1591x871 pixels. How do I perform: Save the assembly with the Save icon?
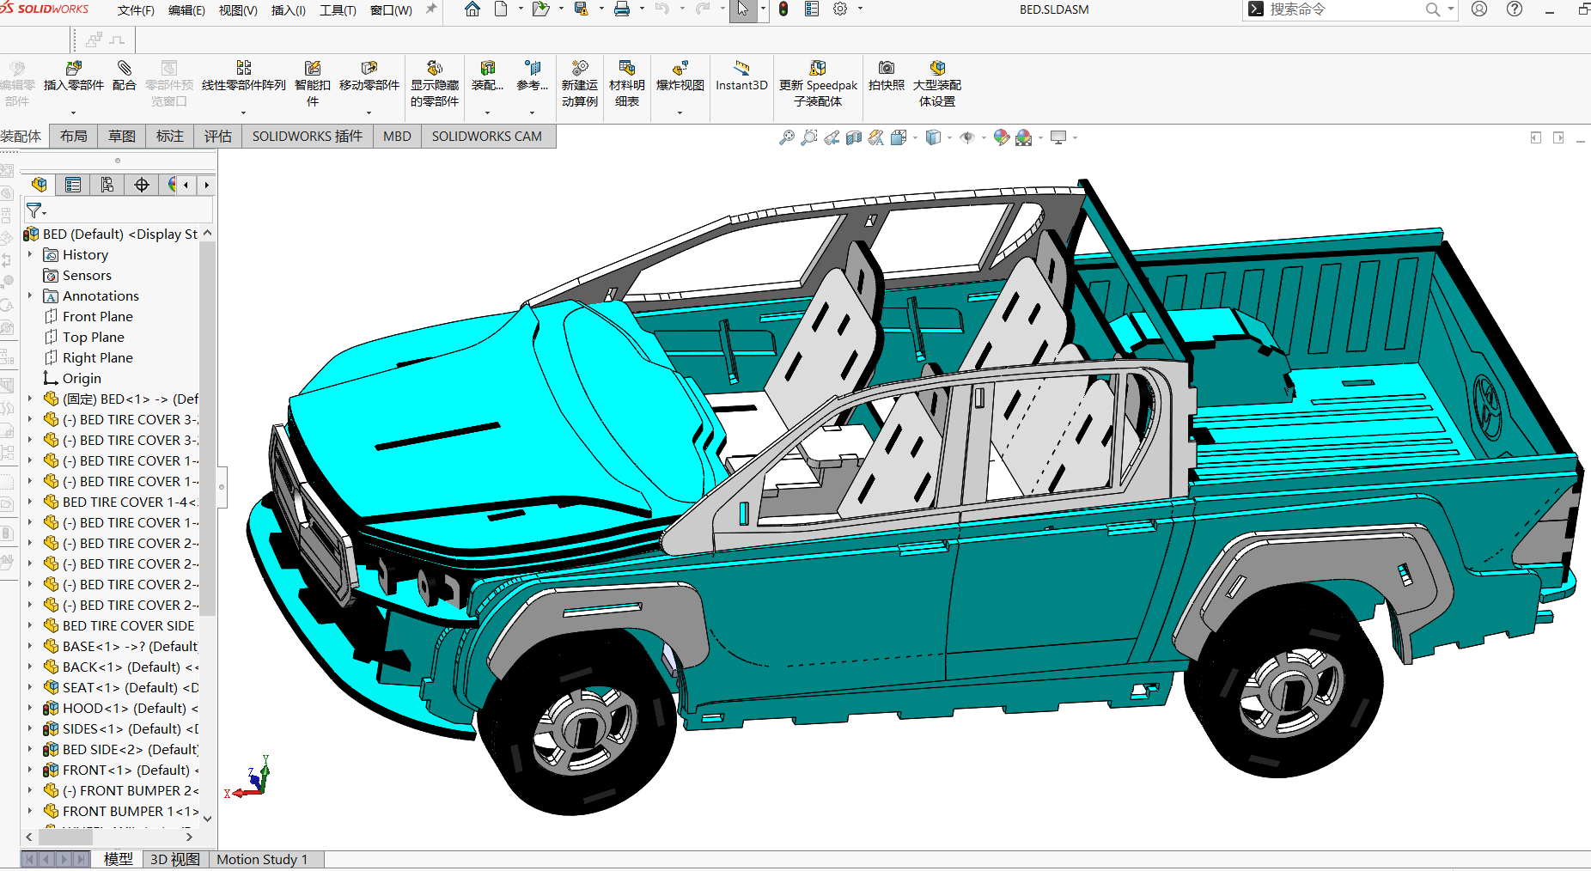582,9
